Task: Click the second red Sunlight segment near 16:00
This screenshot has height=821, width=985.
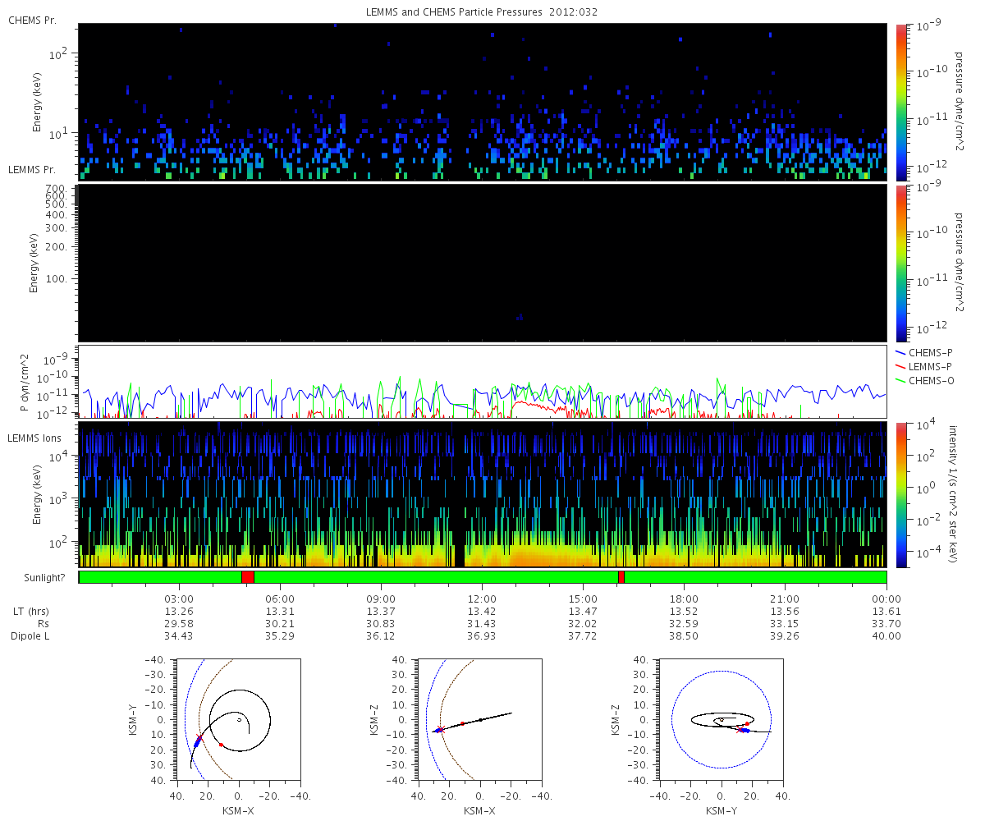Action: tap(621, 577)
